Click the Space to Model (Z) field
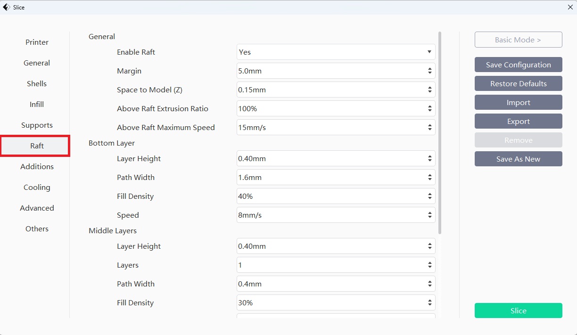 click(330, 90)
